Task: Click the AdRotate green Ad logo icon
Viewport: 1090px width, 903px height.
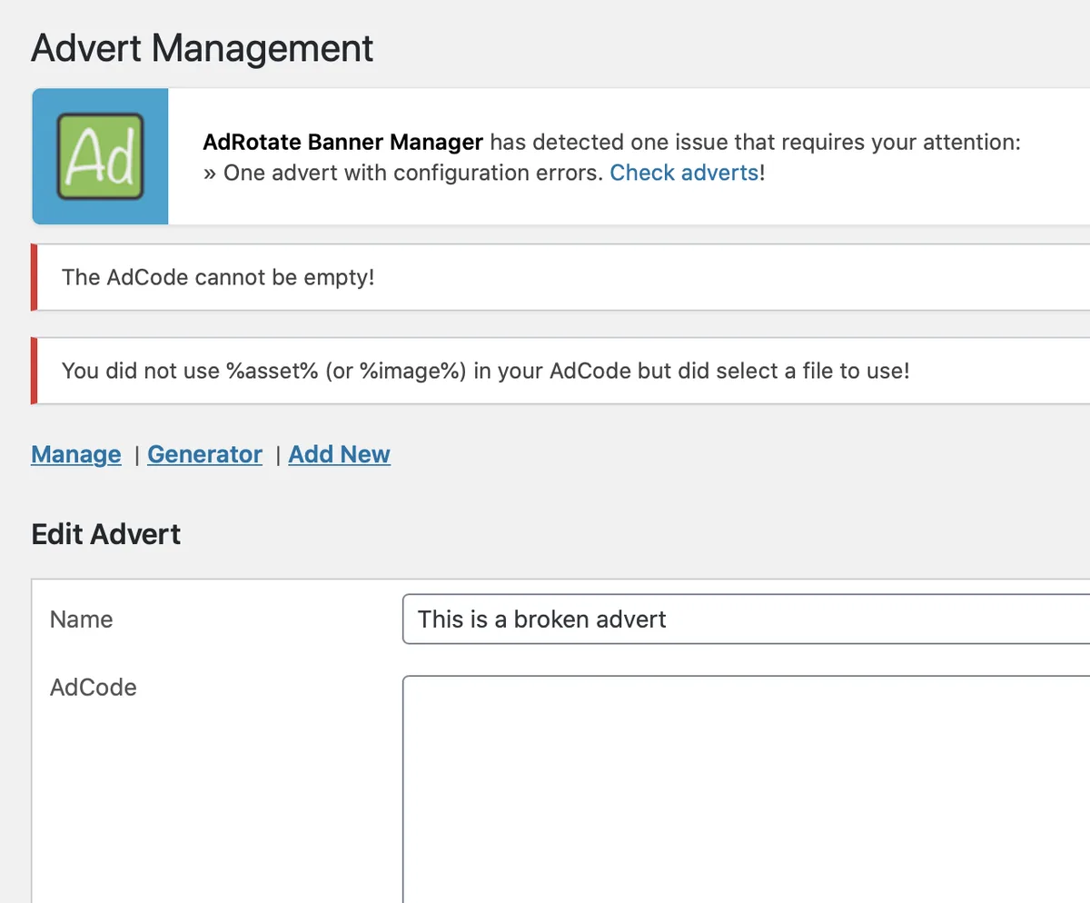Action: 100,156
